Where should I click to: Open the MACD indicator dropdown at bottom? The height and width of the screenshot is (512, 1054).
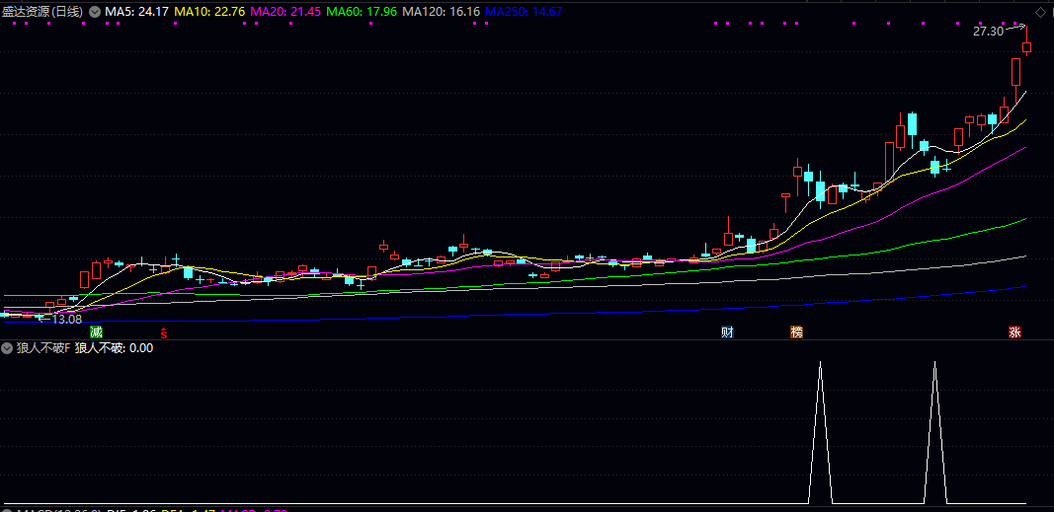pyautogui.click(x=8, y=509)
